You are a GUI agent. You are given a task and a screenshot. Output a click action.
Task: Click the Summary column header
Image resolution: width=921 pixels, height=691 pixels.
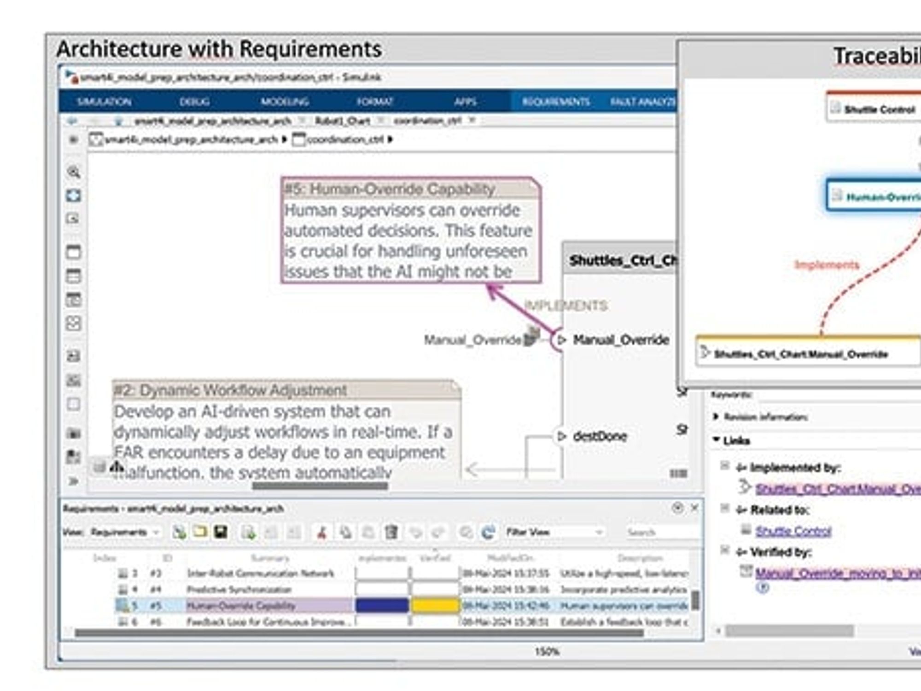(270, 558)
